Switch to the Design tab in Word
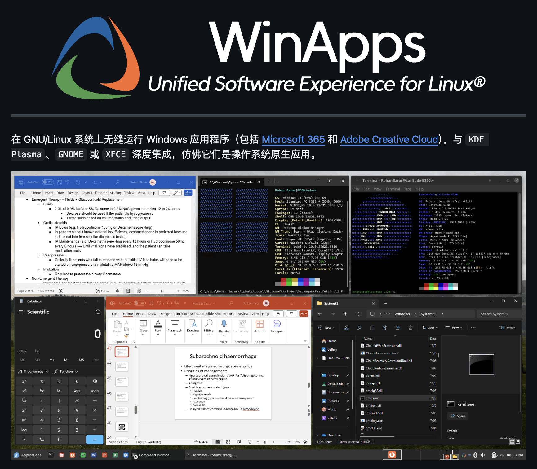537x469 pixels. tap(73, 192)
